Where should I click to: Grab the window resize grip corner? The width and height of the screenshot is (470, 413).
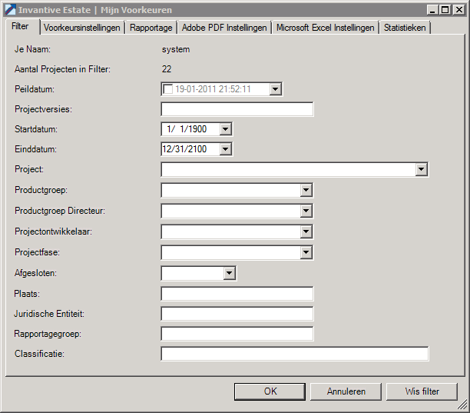click(x=462, y=405)
